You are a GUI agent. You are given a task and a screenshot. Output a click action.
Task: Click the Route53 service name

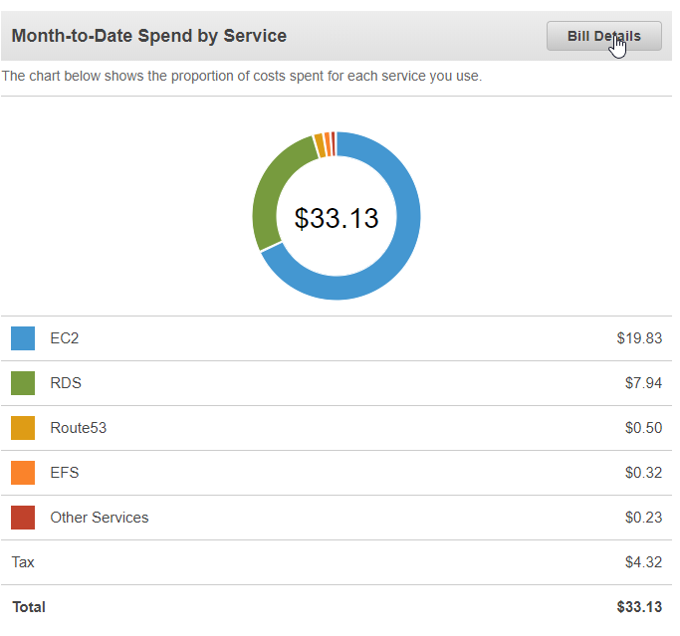coord(79,428)
